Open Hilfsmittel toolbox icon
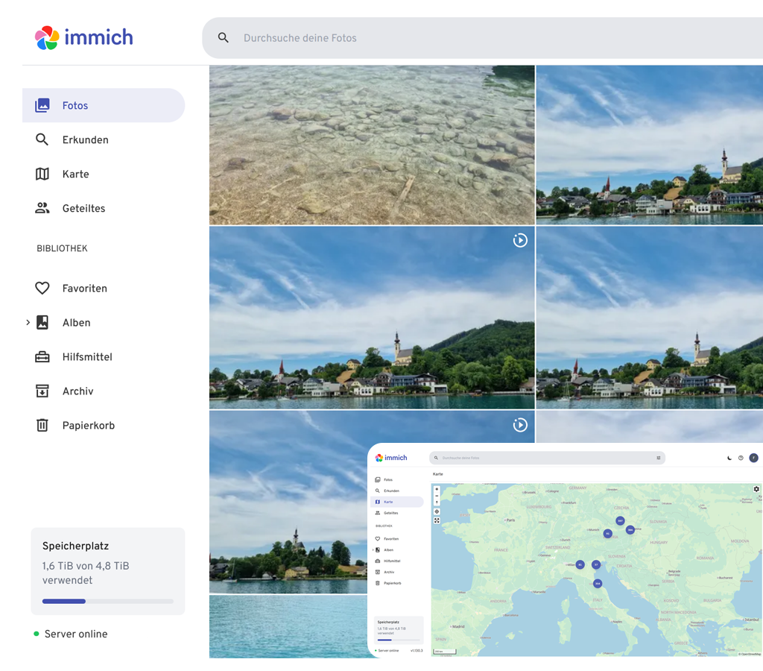Image resolution: width=763 pixels, height=671 pixels. [42, 357]
